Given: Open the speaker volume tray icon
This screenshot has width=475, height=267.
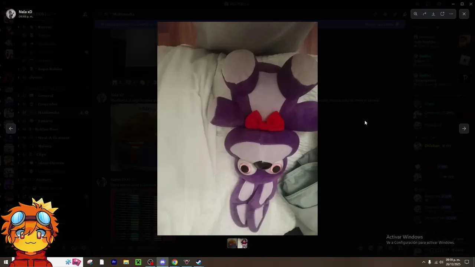Looking at the screenshot, I should (441, 262).
